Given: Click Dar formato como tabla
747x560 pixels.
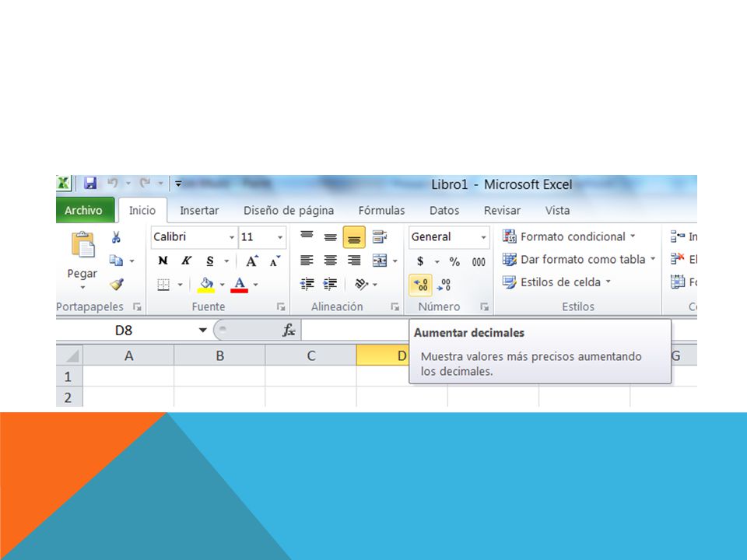Looking at the screenshot, I should tap(579, 260).
